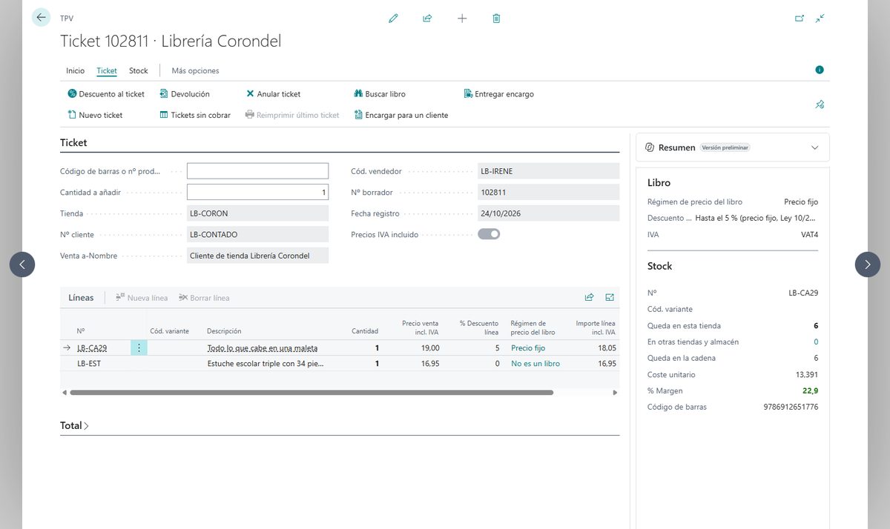Click Entregar encargo action

pyautogui.click(x=498, y=94)
